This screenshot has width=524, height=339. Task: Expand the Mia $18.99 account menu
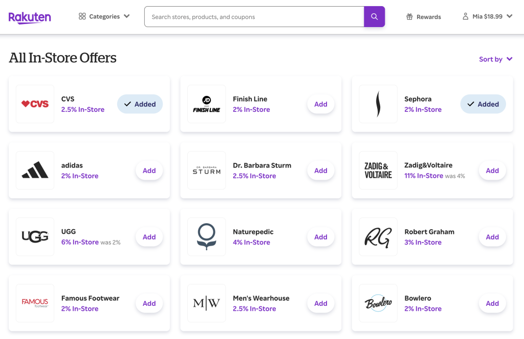[x=487, y=16]
